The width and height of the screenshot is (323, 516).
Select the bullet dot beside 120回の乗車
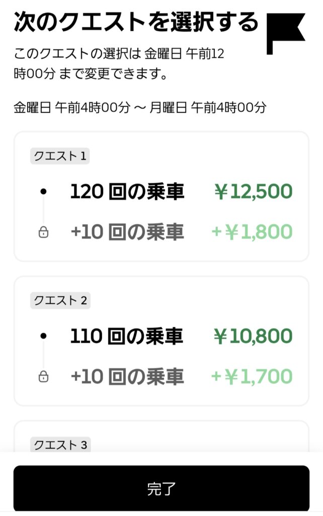pyautogui.click(x=44, y=192)
